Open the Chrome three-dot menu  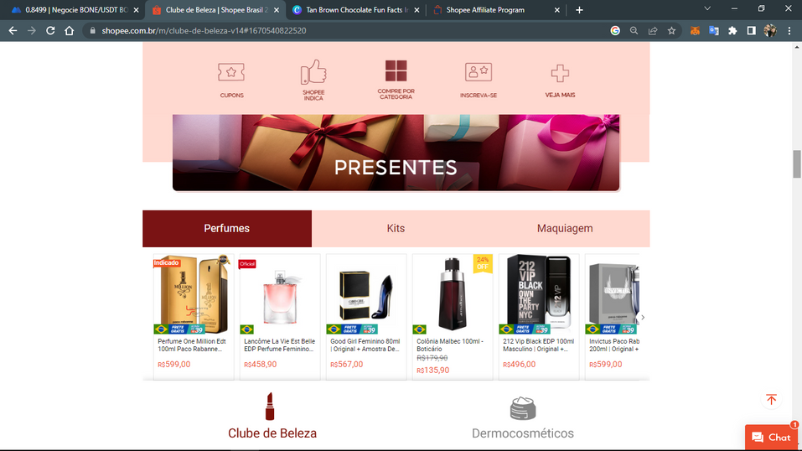pyautogui.click(x=789, y=31)
